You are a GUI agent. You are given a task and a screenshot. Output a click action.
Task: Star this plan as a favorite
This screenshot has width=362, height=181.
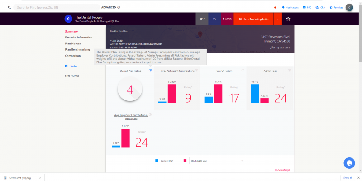pos(288,19)
